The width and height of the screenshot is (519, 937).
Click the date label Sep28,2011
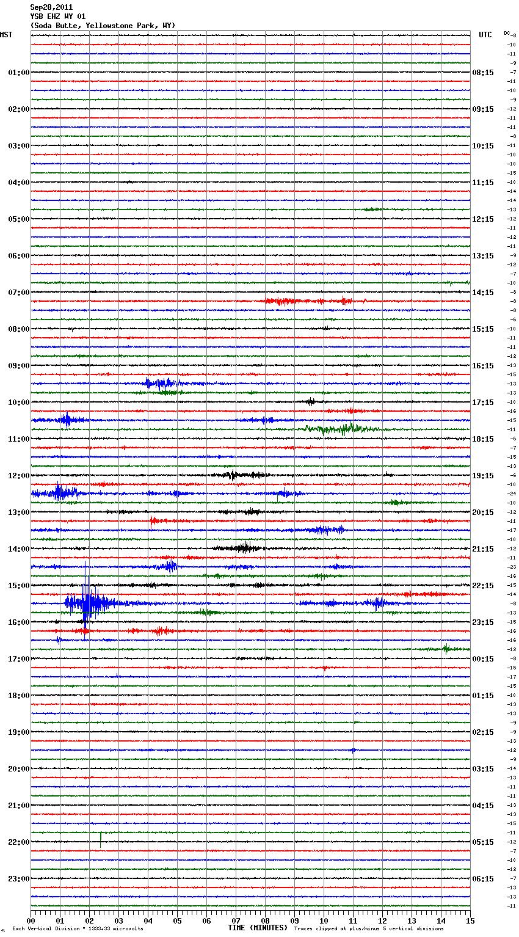(x=51, y=7)
